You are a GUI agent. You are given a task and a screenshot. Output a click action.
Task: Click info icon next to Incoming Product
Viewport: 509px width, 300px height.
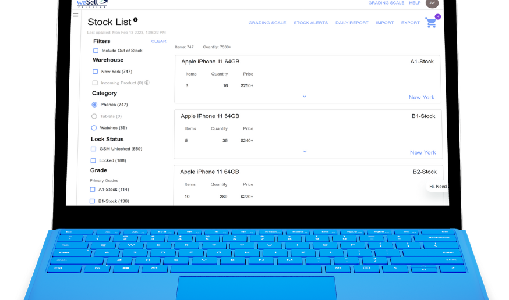pyautogui.click(x=147, y=83)
